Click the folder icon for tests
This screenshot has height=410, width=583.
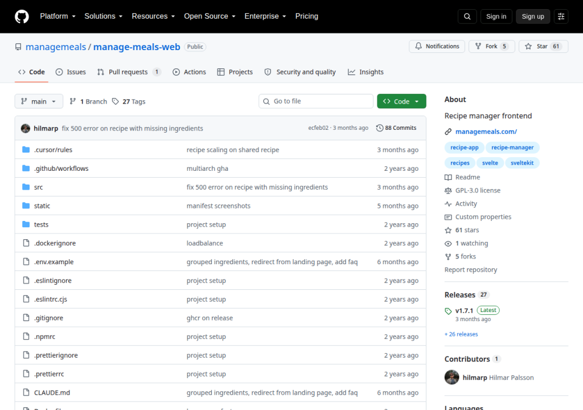26,224
